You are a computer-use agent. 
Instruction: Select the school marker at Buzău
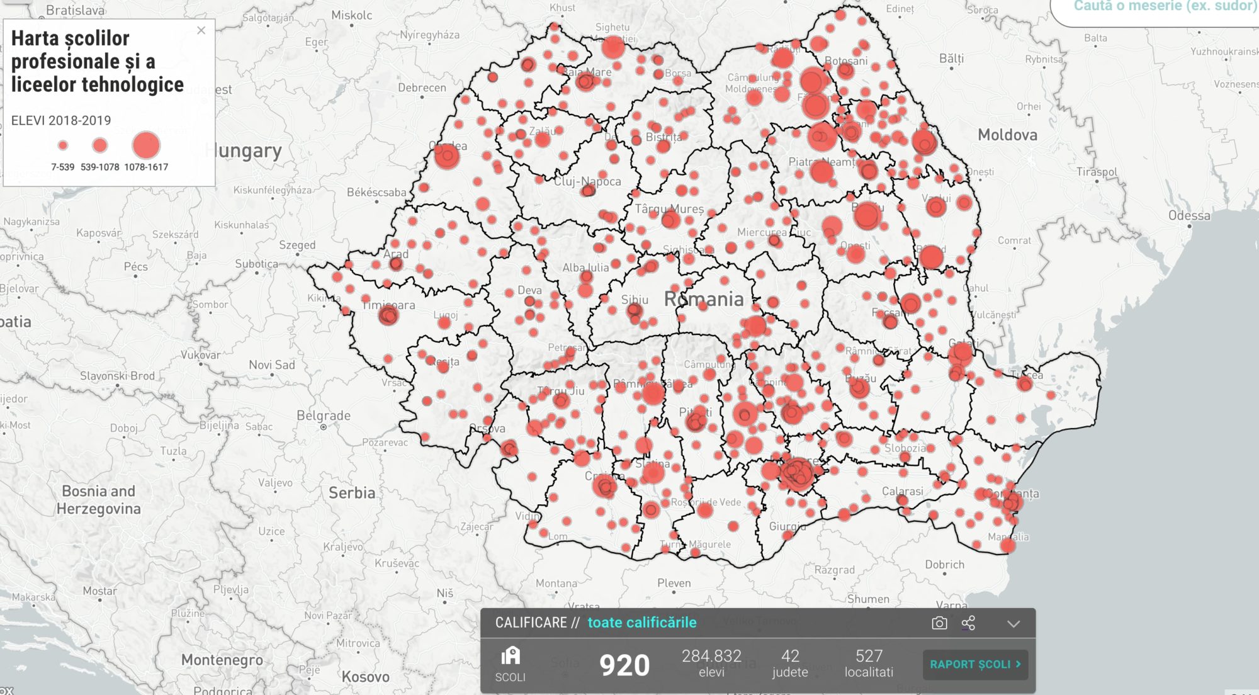point(859,388)
